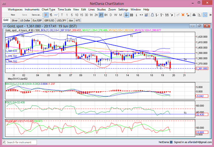Image resolution: width=214 pixels, height=147 pixels.
Task: Click the second order line tool icon
Action: click(162, 15)
